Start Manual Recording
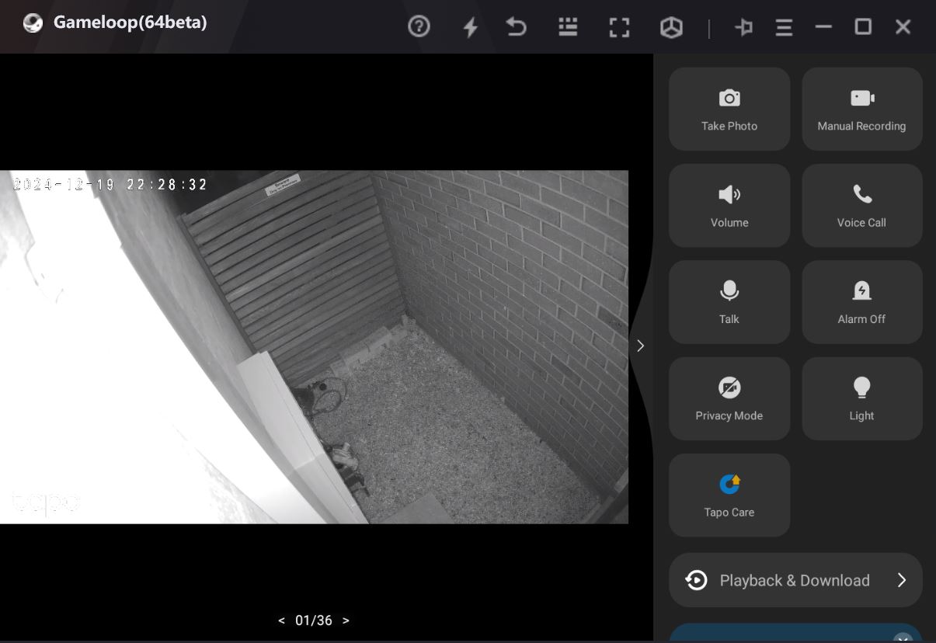Image resolution: width=936 pixels, height=643 pixels. 861,109
